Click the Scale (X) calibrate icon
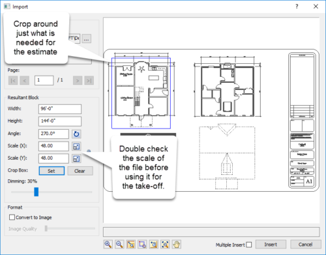This screenshot has width=326, height=255. coord(76,146)
